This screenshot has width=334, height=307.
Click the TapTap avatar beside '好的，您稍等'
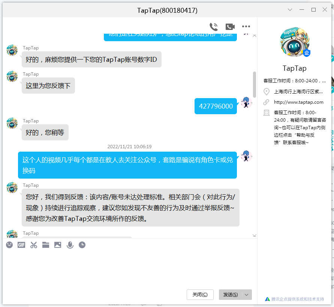point(12,123)
